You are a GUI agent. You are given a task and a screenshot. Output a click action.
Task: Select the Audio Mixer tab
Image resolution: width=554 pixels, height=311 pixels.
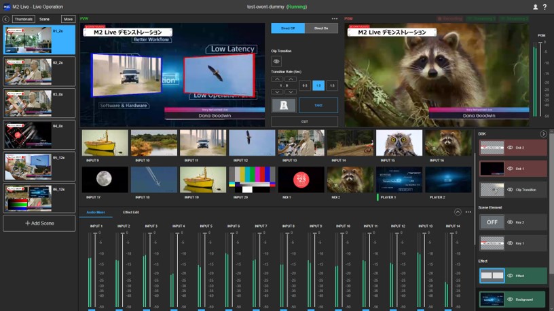click(x=96, y=213)
